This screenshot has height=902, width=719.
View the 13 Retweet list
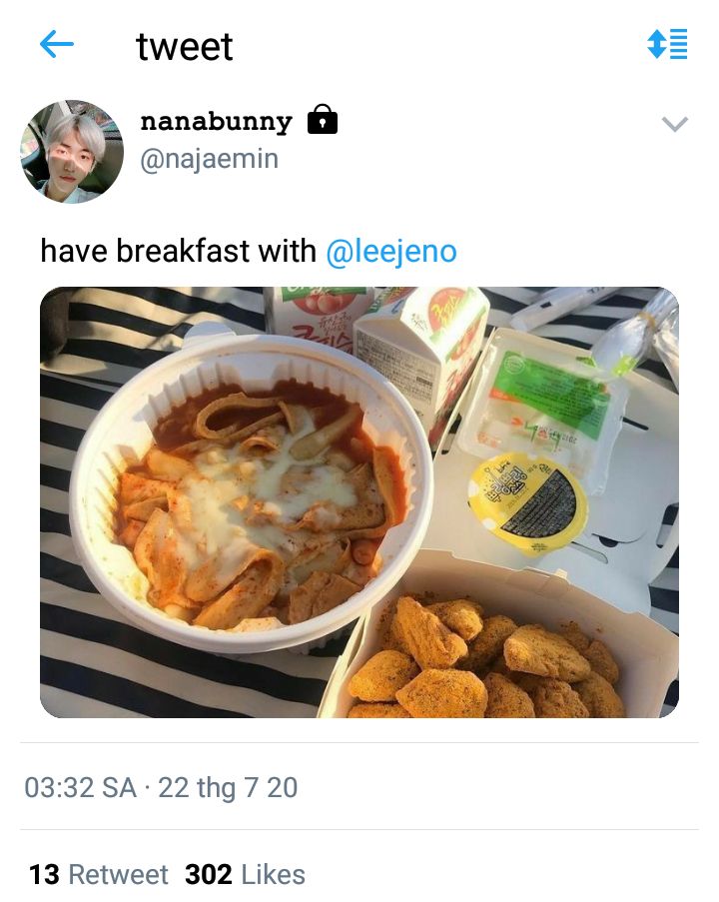[x=98, y=874]
